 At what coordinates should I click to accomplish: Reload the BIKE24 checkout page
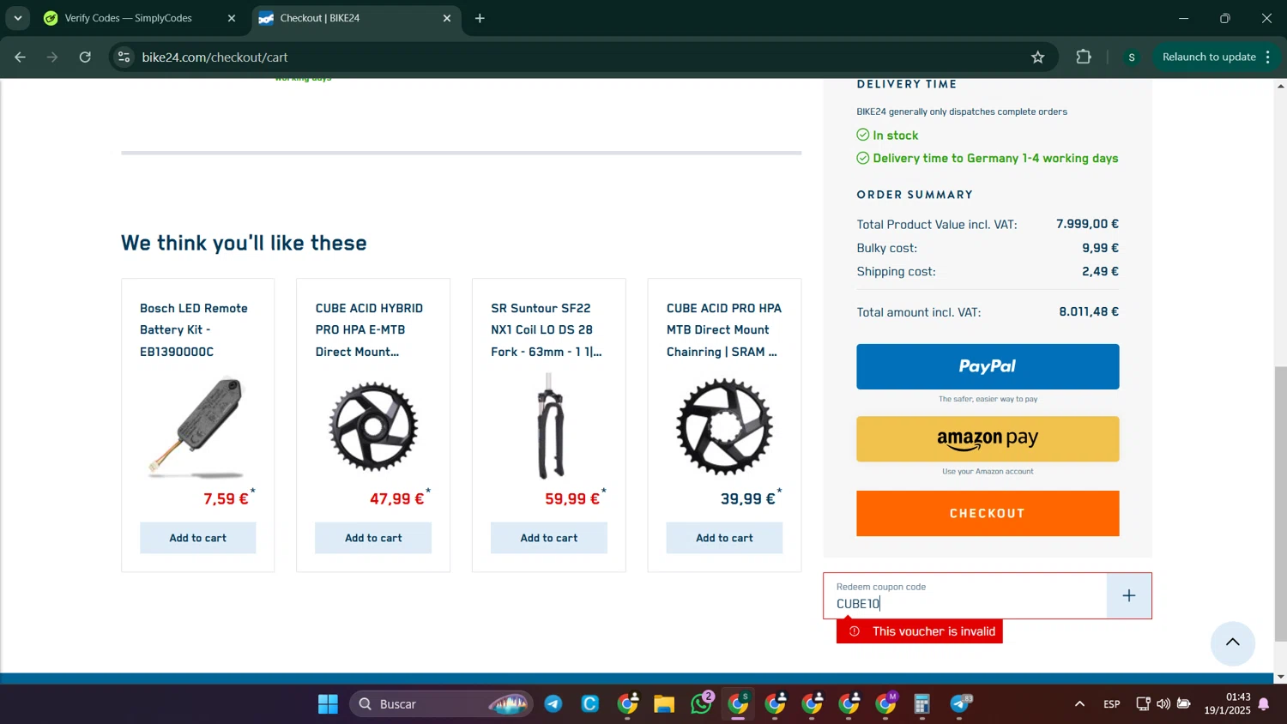85,57
